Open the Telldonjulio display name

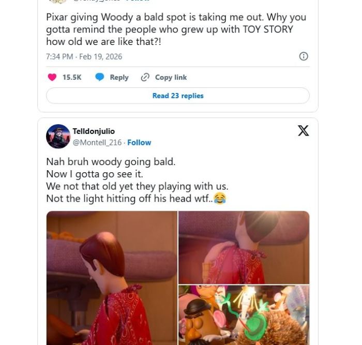point(94,131)
